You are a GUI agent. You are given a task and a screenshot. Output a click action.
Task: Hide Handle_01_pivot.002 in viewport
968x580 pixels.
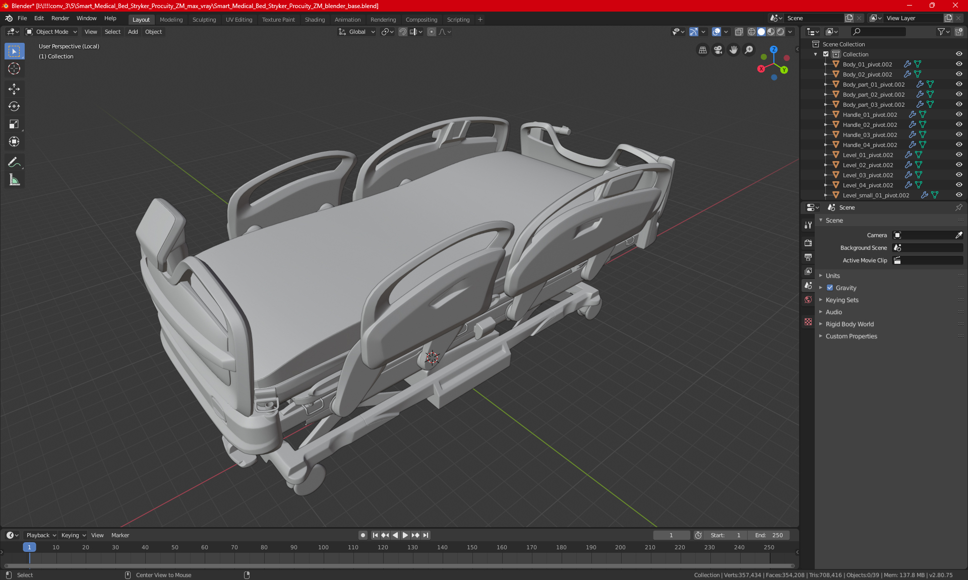click(959, 115)
